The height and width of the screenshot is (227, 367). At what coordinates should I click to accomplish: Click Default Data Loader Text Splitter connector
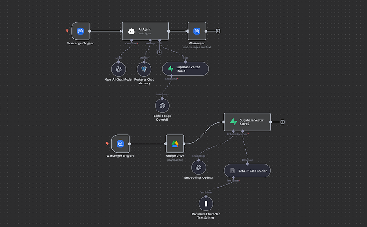(x=234, y=178)
